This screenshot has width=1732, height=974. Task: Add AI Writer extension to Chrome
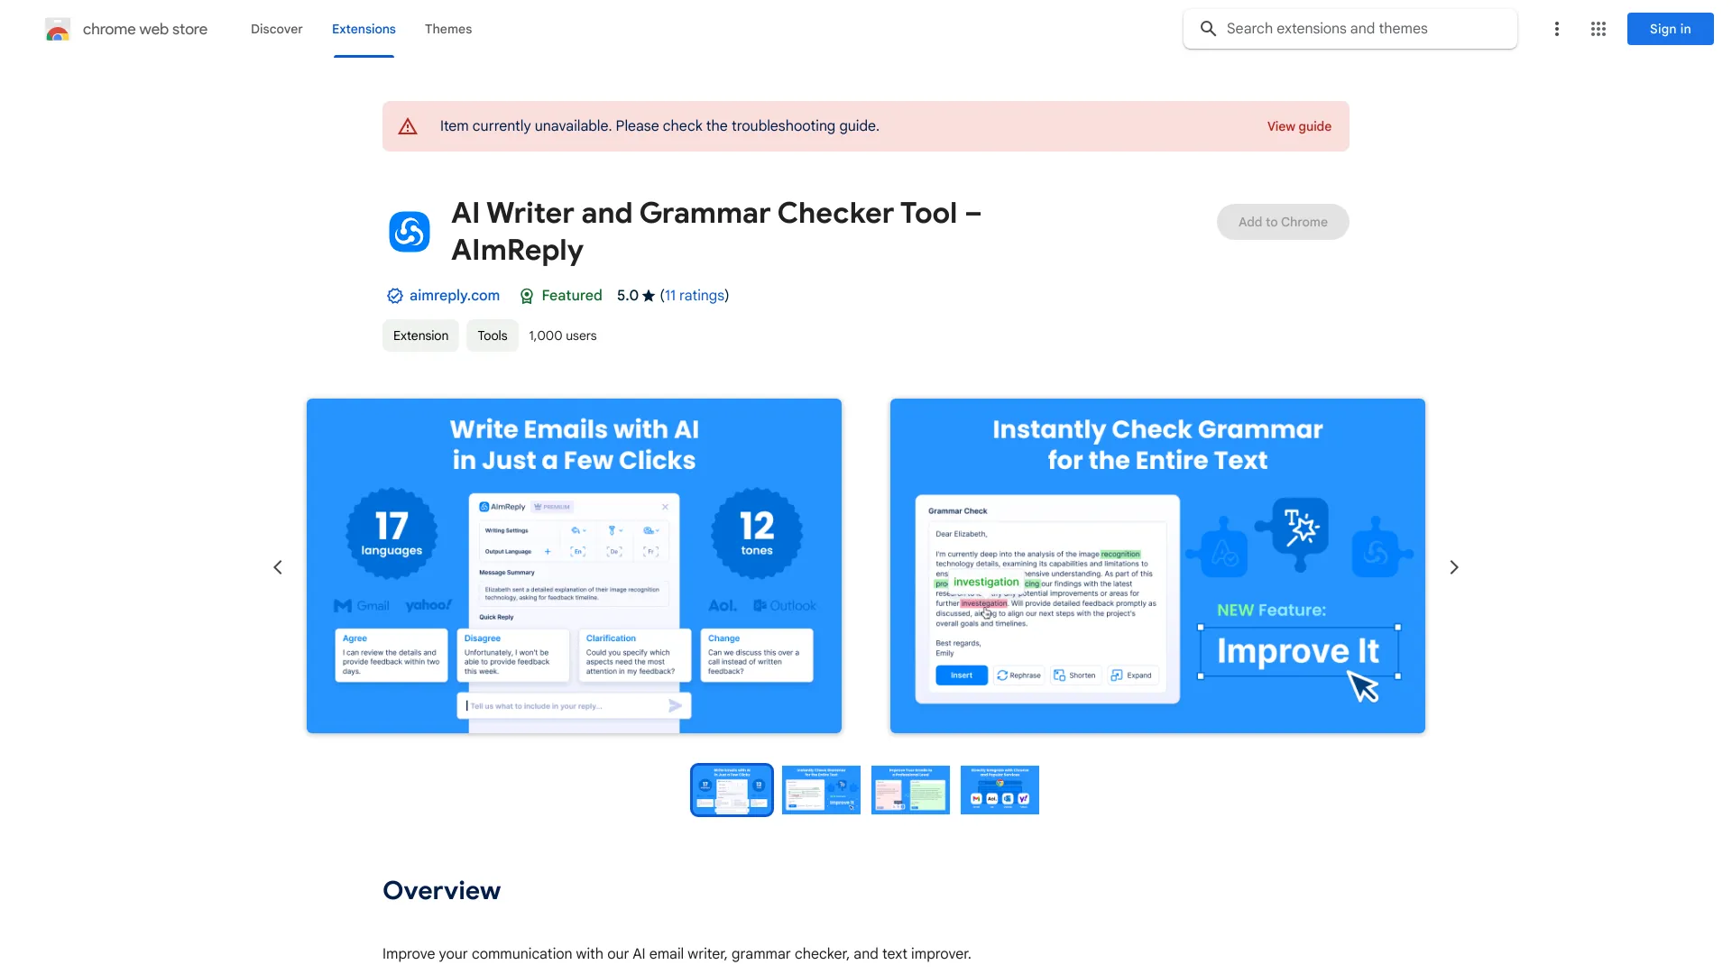coord(1283,221)
